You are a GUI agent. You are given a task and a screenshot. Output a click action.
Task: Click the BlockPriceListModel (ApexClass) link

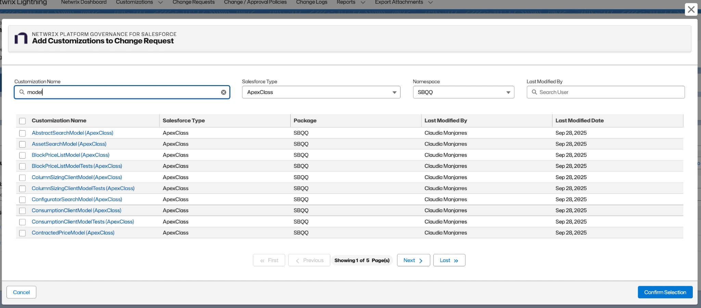click(x=70, y=155)
